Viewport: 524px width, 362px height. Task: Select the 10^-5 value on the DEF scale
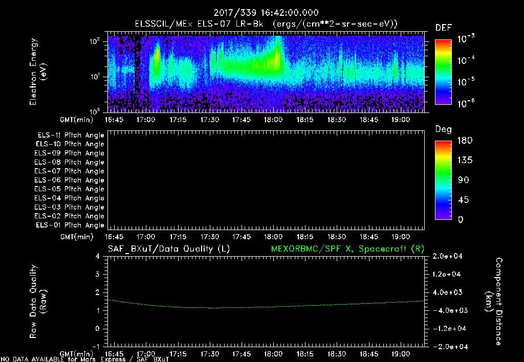tap(466, 81)
